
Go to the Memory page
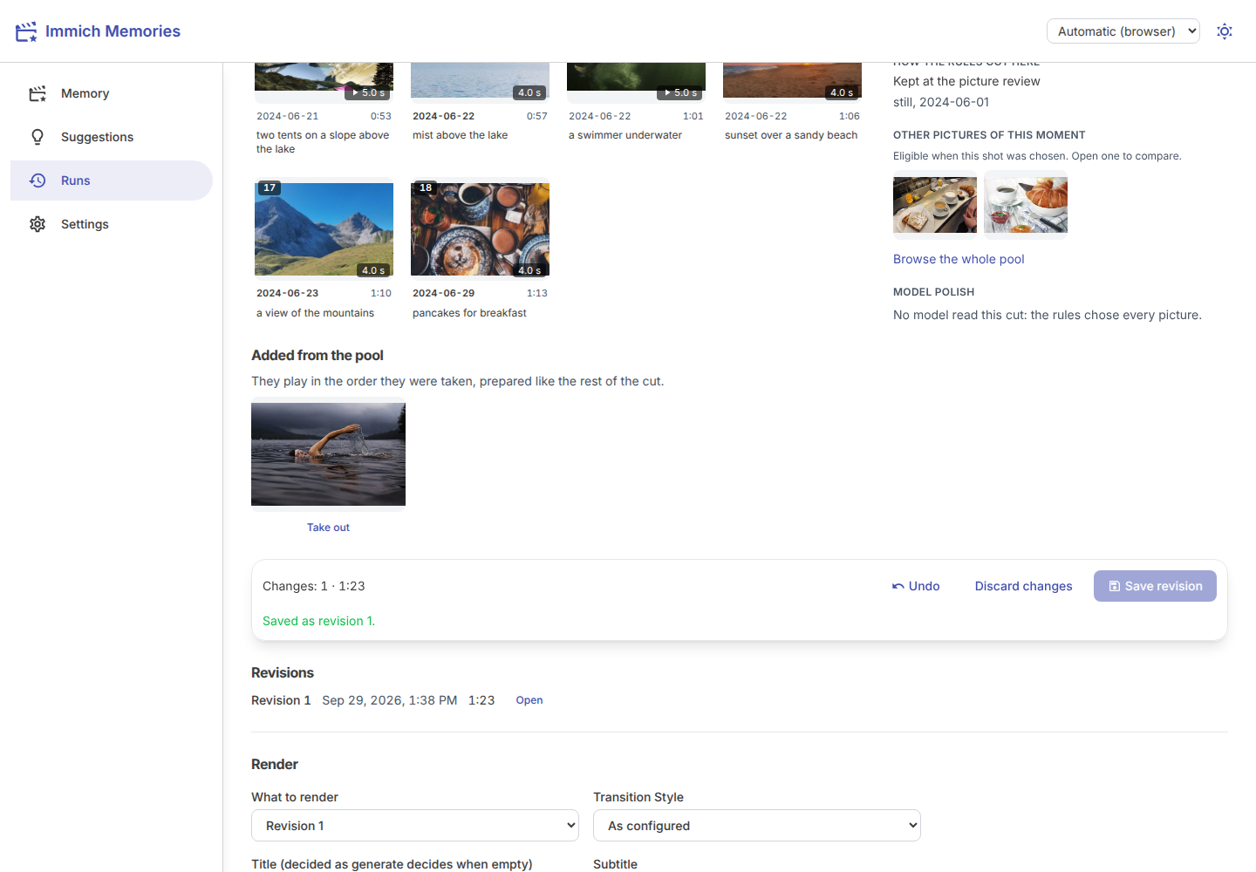(112, 93)
